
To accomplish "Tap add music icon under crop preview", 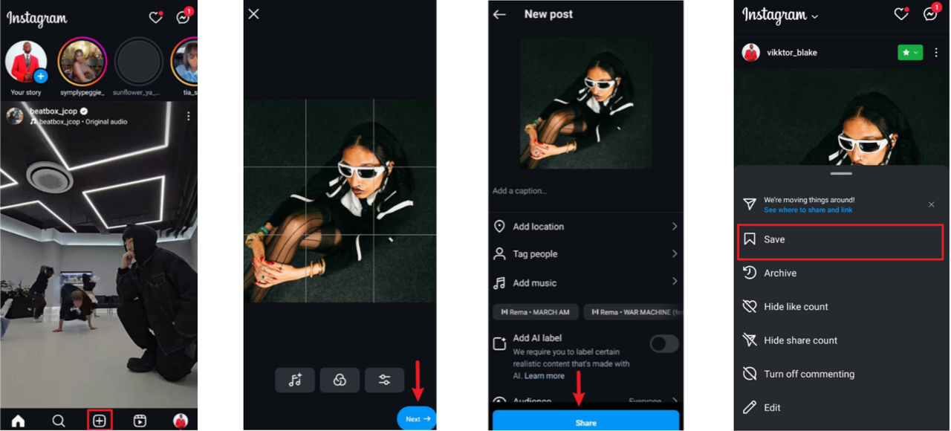I will 295,380.
